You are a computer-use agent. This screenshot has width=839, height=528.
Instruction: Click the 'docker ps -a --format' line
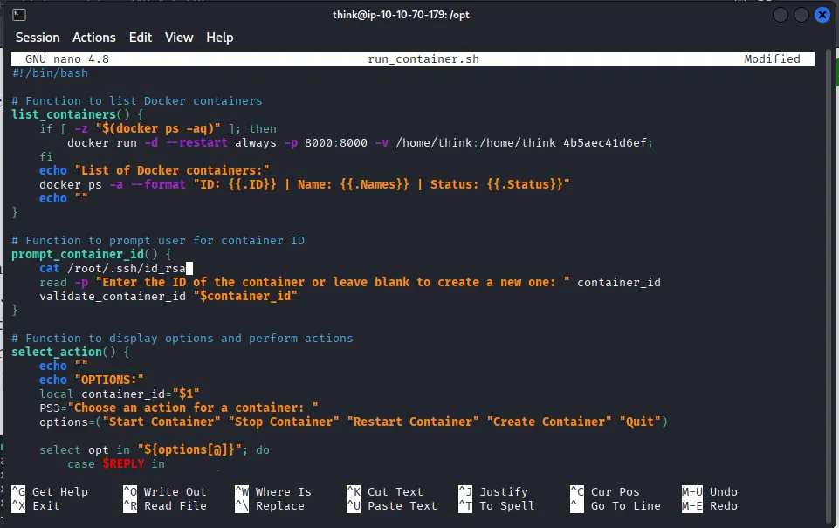305,184
